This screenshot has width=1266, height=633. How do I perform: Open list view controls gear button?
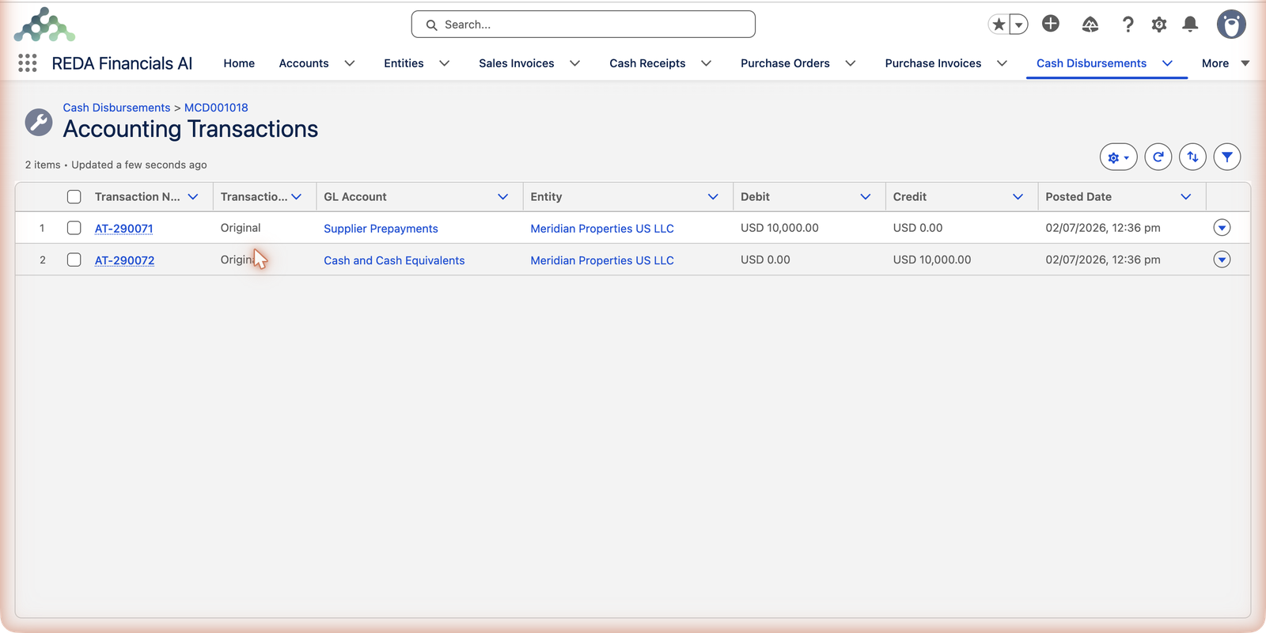1118,157
